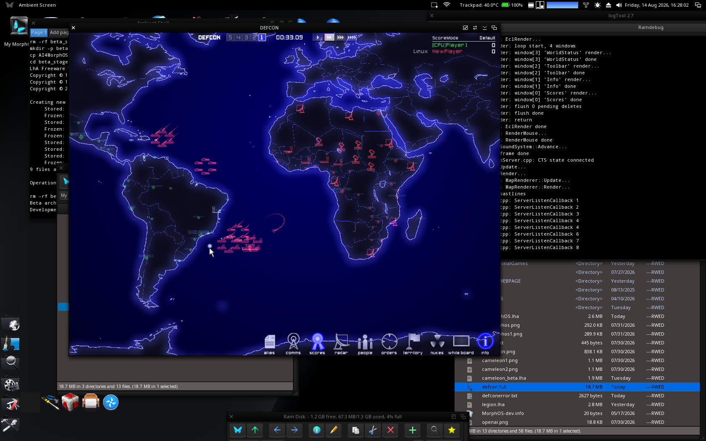The height and width of the screenshot is (441, 706).
Task: Click the Add page tab in shell
Action: [x=59, y=32]
